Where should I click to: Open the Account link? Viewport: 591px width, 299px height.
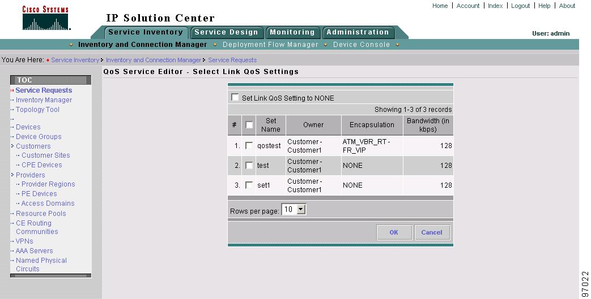pyautogui.click(x=467, y=6)
